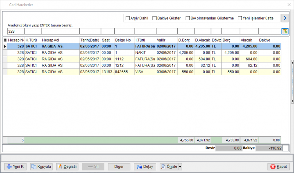Select the VISA transaction row 842655

142,72
